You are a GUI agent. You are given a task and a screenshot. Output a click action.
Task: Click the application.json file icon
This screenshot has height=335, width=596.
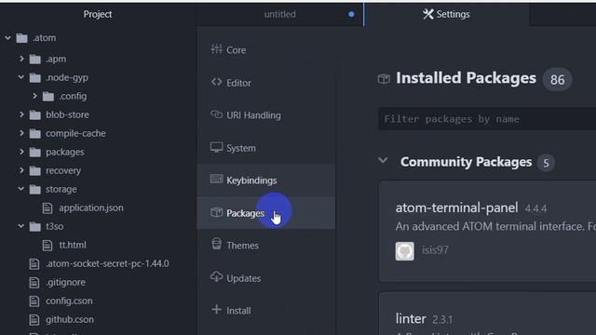point(47,208)
